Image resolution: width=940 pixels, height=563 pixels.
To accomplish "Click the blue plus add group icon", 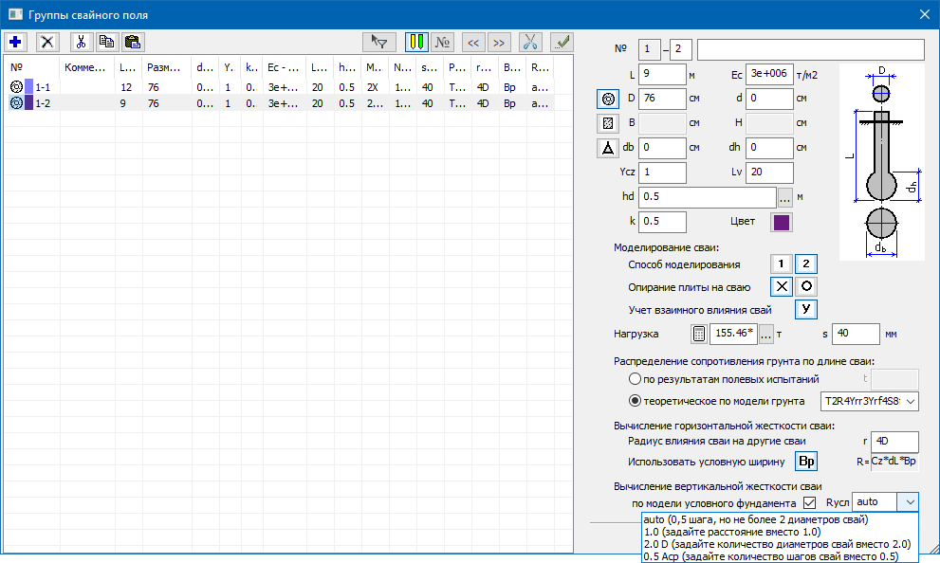I will (16, 42).
